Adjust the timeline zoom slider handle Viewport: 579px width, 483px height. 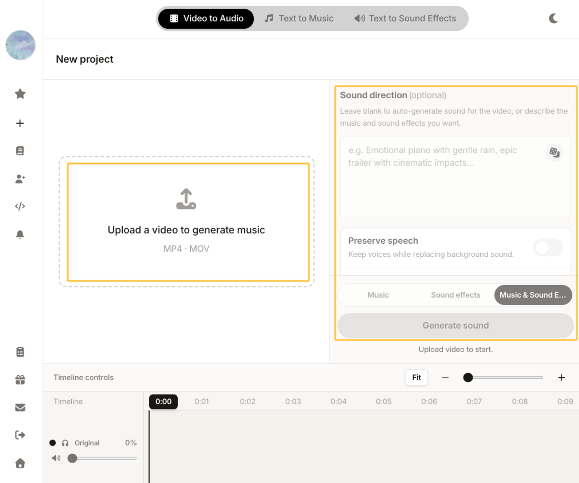[468, 378]
